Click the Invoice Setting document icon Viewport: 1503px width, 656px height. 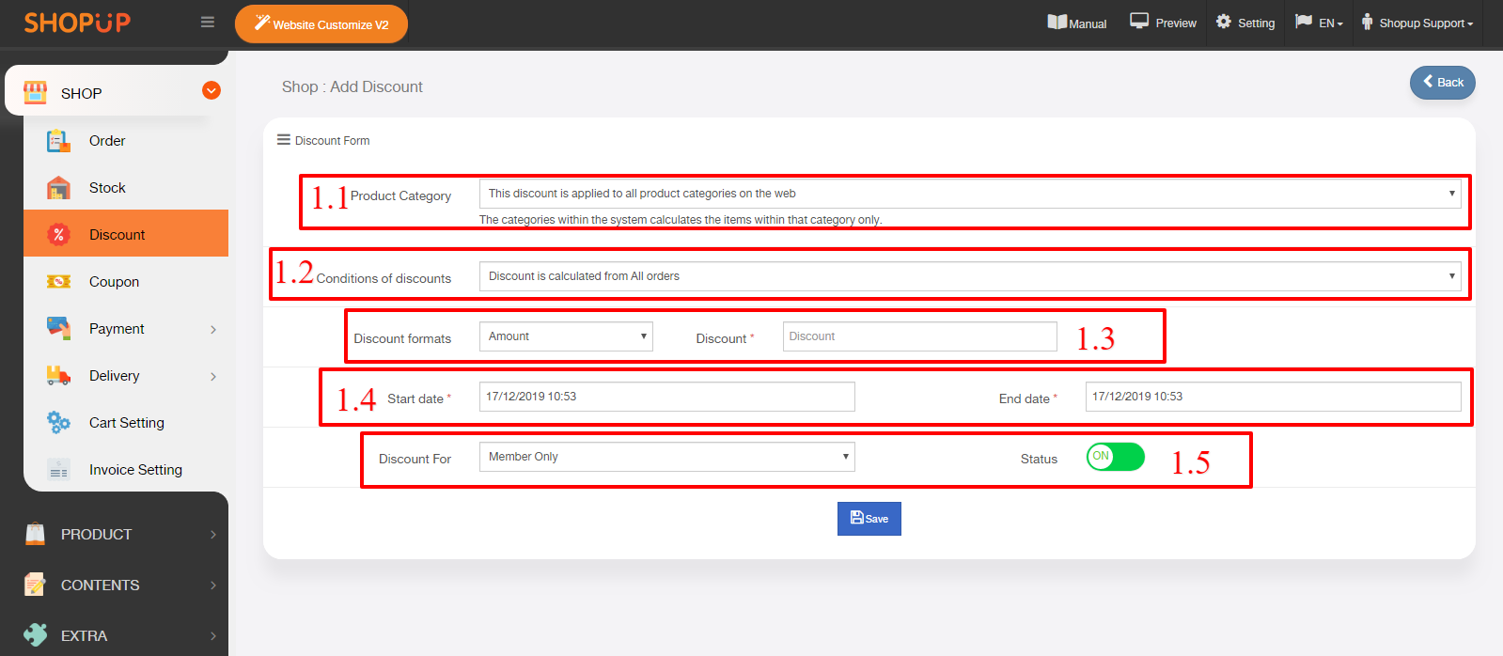tap(58, 470)
